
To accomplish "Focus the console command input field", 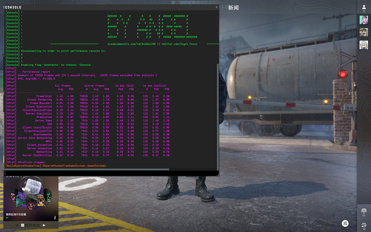I will pyautogui.click(x=111, y=174).
